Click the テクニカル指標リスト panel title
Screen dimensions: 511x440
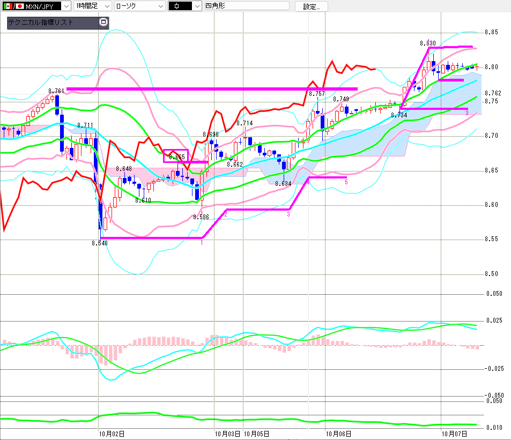point(40,23)
